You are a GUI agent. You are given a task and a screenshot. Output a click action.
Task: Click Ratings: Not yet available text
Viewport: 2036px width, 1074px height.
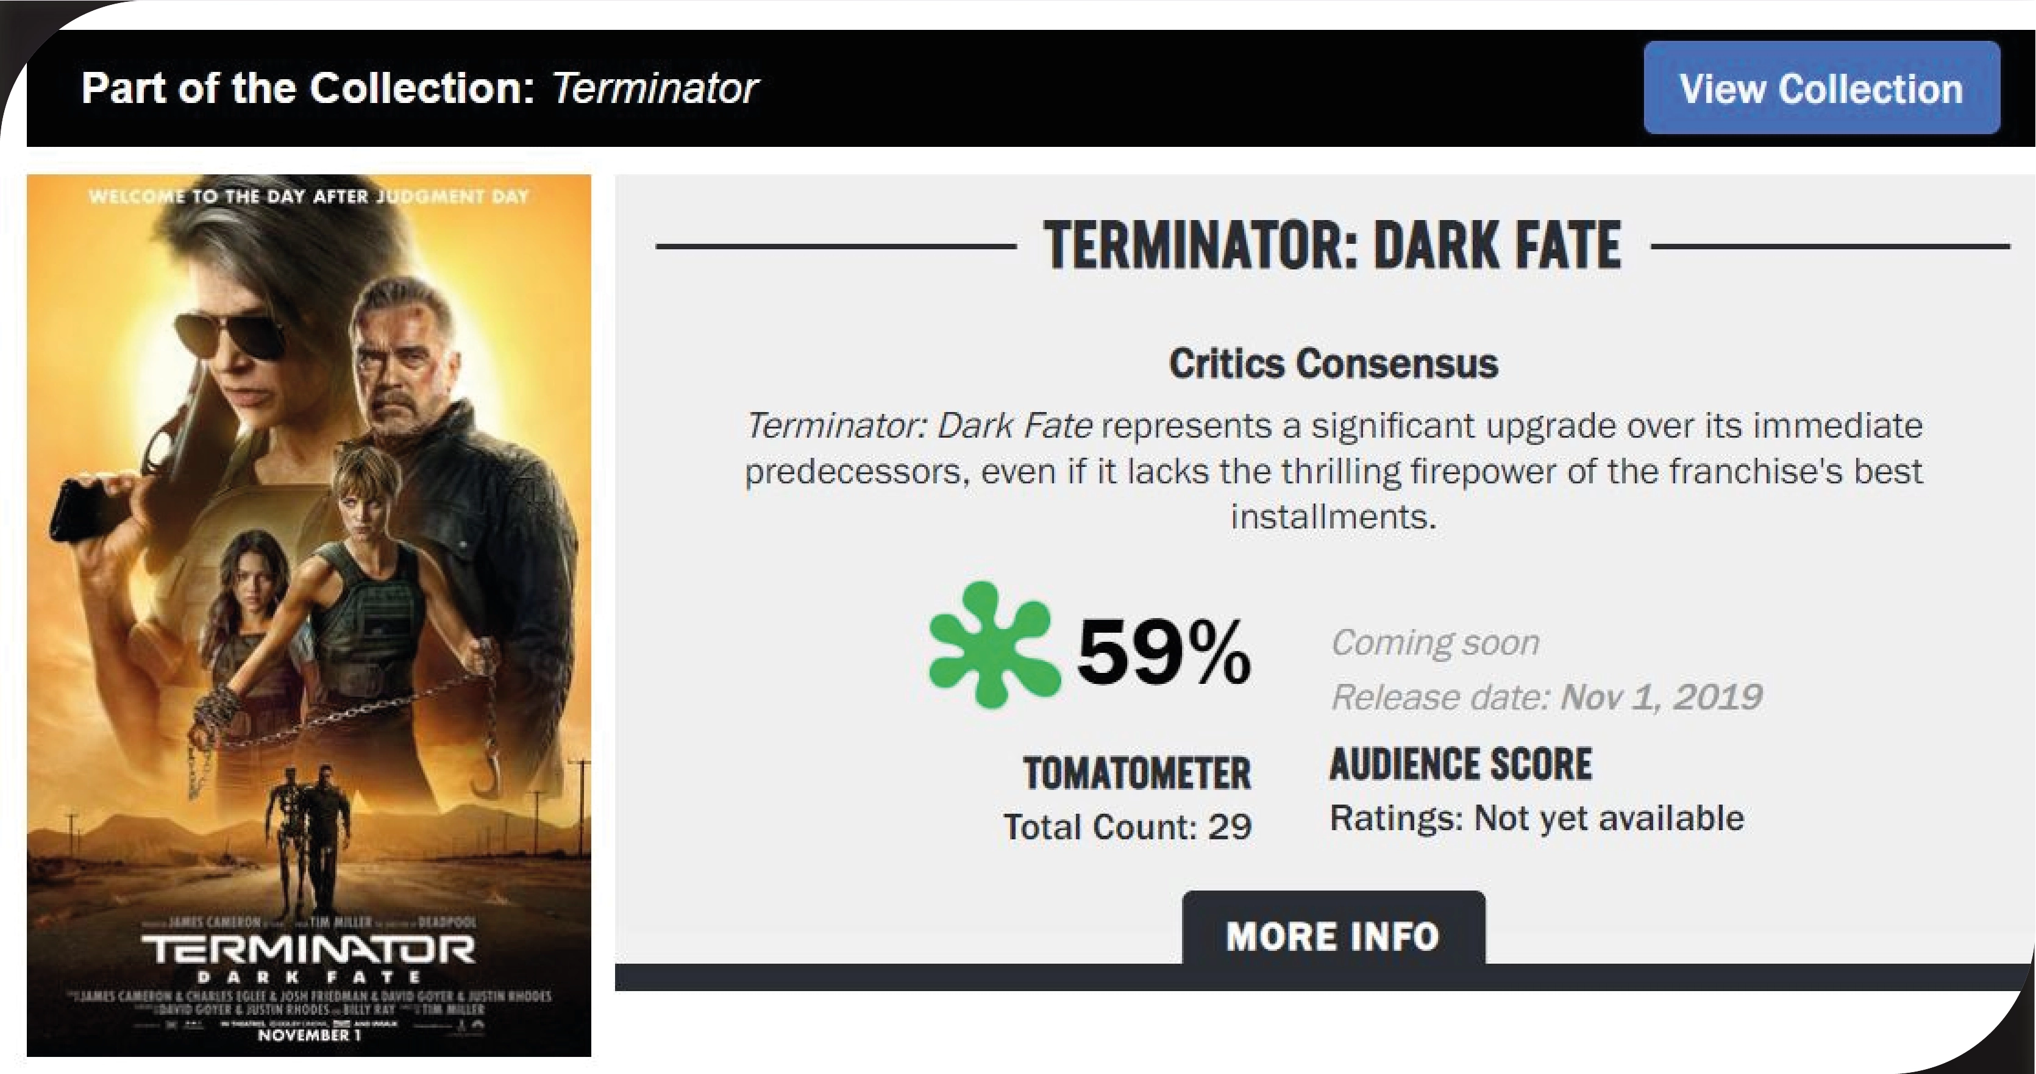pyautogui.click(x=1537, y=818)
